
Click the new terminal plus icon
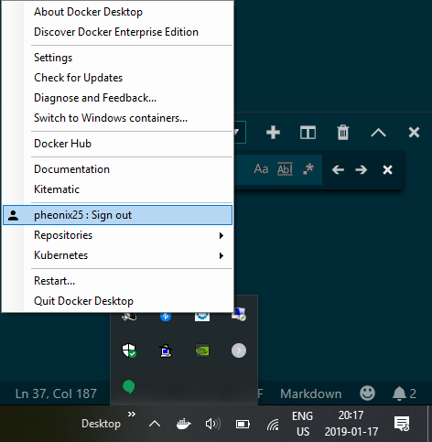[x=273, y=133]
